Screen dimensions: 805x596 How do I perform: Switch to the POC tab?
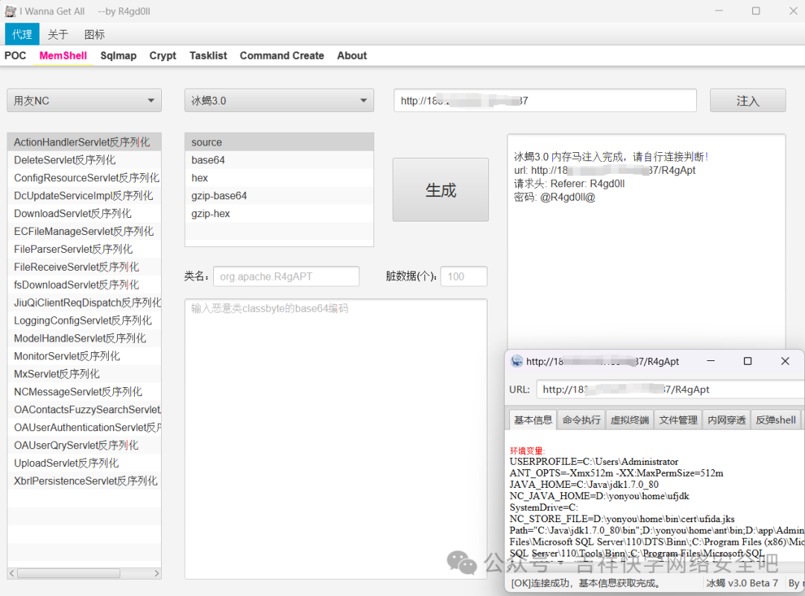click(x=16, y=55)
